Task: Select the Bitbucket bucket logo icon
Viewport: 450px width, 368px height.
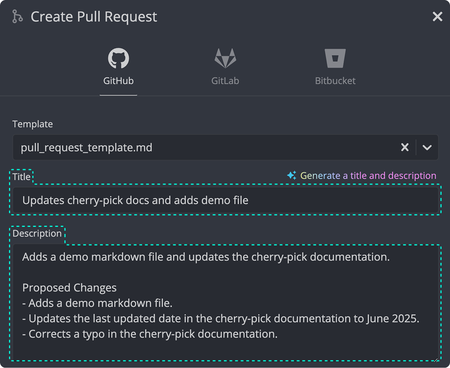Action: tap(335, 57)
